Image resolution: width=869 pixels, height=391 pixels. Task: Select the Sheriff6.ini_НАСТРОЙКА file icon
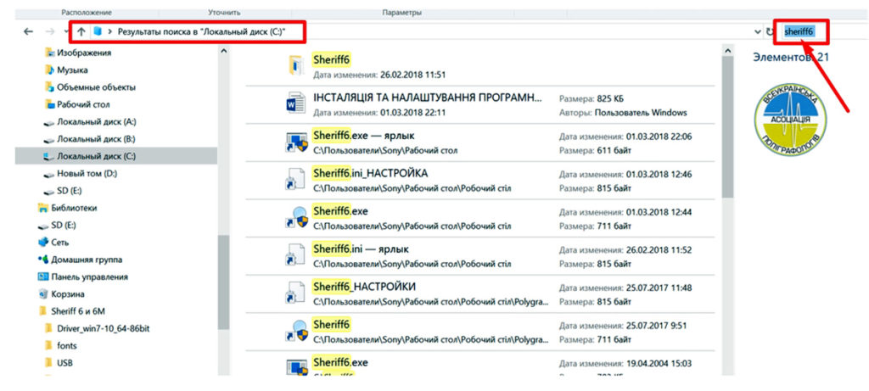[x=295, y=180]
